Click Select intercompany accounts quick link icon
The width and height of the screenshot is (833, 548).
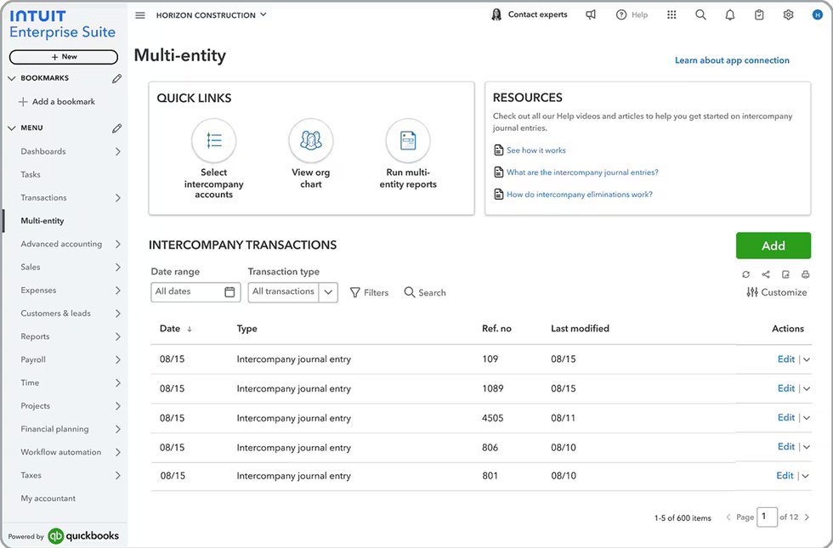pos(213,141)
